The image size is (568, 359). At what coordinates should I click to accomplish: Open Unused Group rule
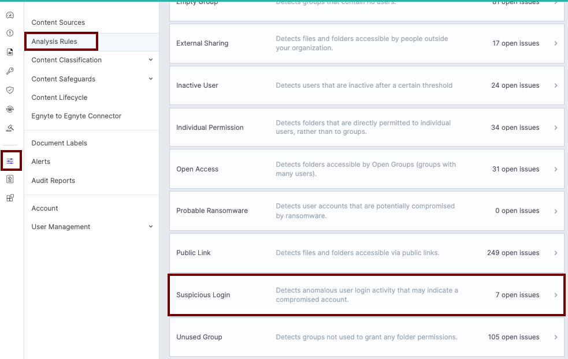tap(366, 337)
